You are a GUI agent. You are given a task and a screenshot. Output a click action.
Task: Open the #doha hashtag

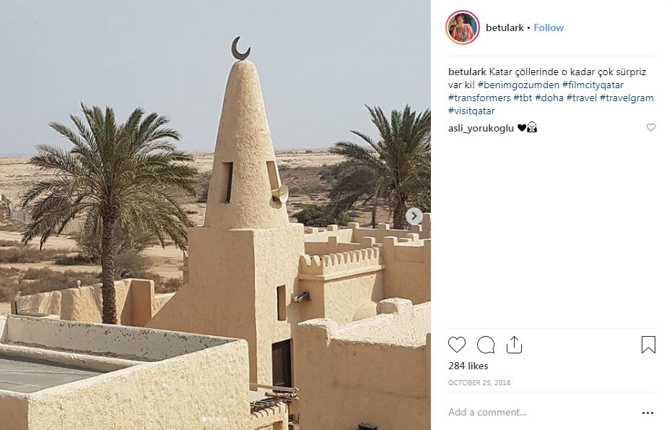click(x=549, y=98)
